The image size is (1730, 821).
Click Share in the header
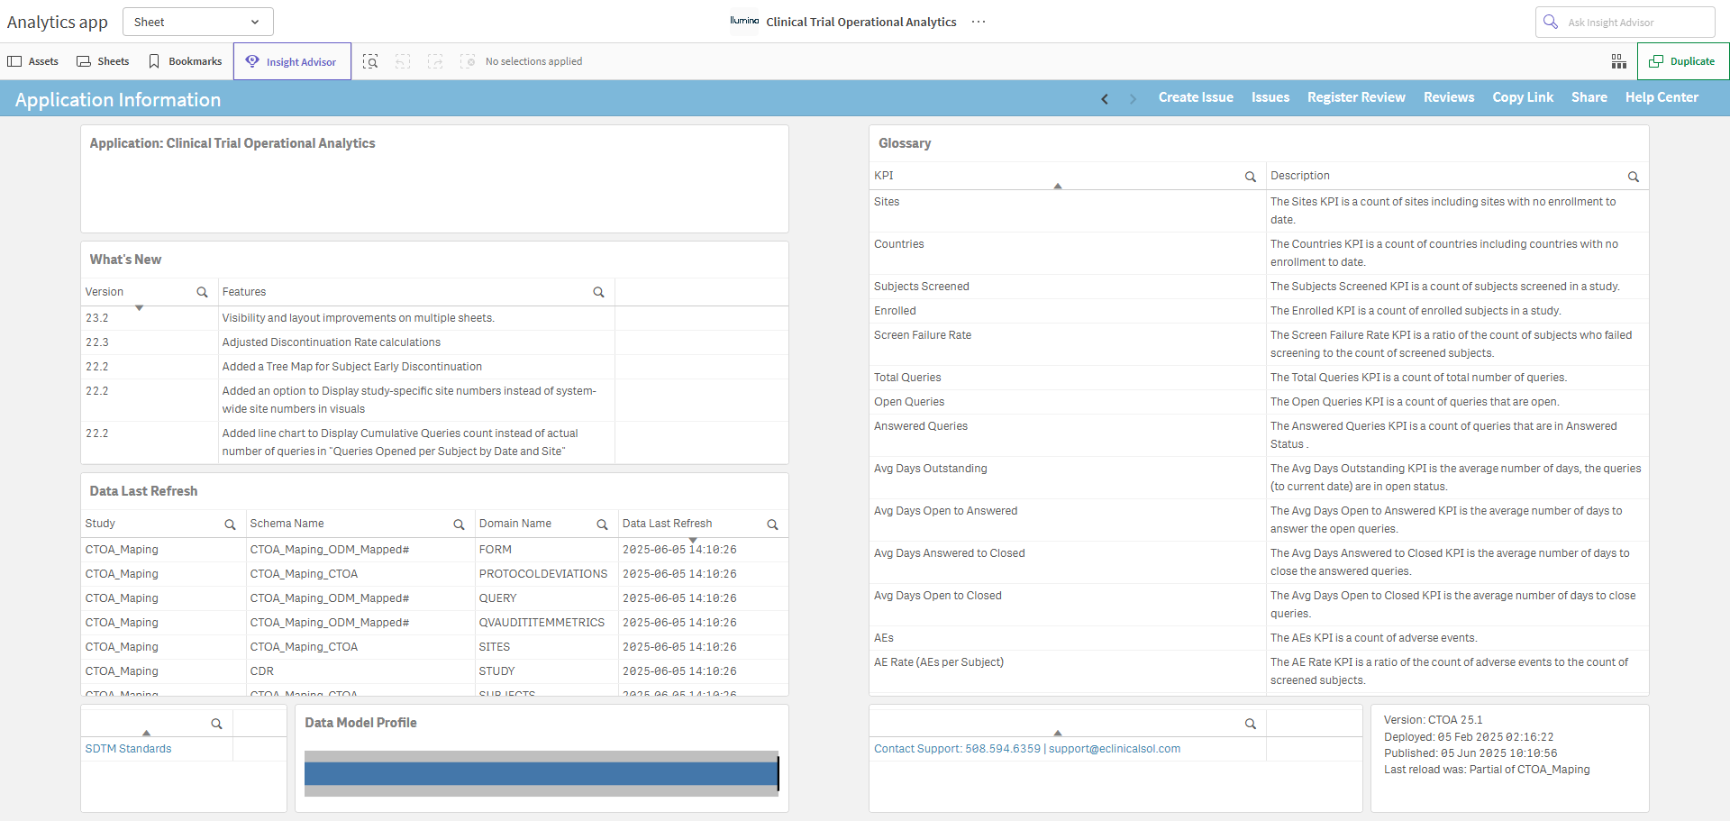point(1589,97)
